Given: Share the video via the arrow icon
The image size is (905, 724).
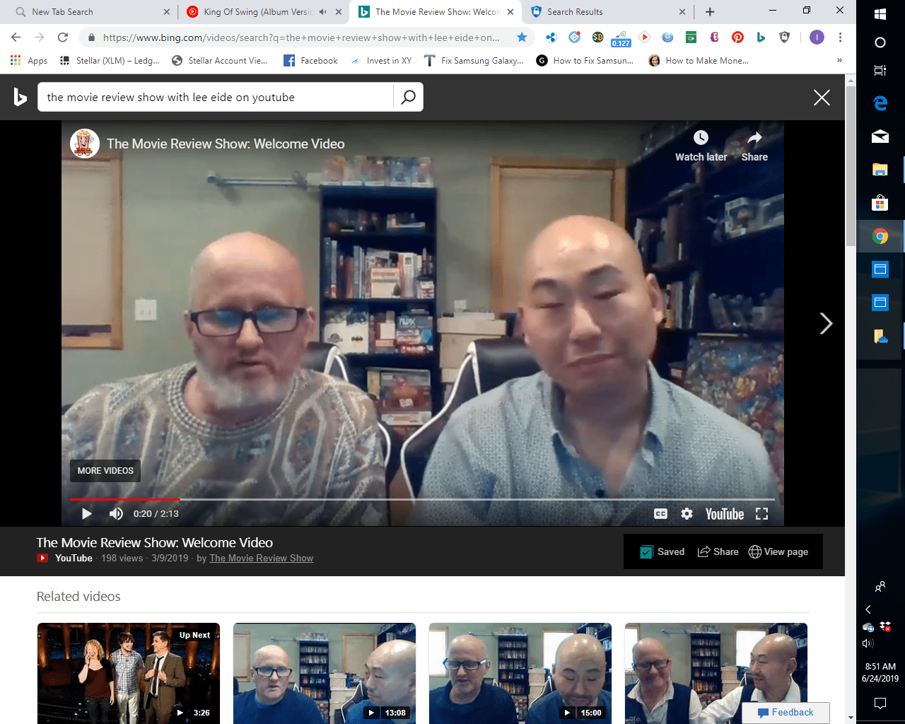Looking at the screenshot, I should point(754,138).
